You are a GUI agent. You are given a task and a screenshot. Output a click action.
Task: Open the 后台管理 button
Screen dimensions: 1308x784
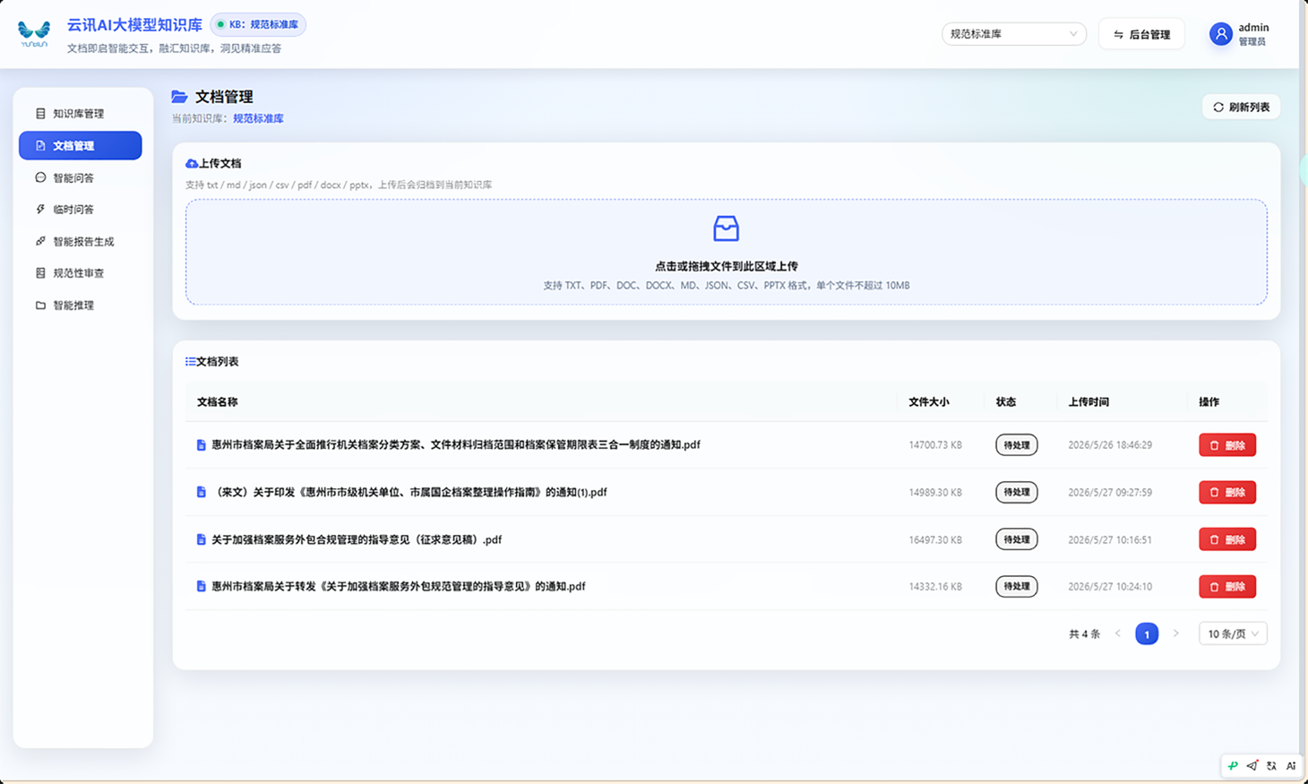pos(1141,34)
